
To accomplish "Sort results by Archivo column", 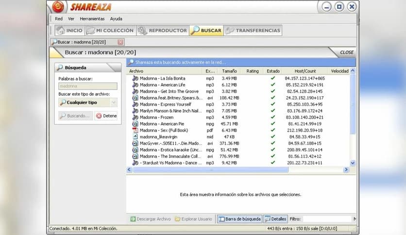I will pyautogui.click(x=164, y=71).
